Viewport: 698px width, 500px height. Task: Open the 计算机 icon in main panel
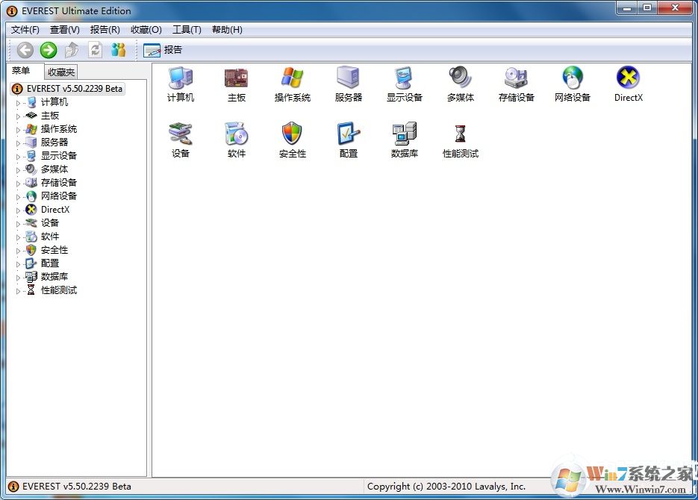180,78
